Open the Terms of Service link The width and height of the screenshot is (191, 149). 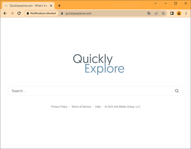coord(81,107)
